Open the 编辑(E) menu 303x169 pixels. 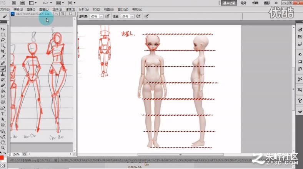(18, 9)
